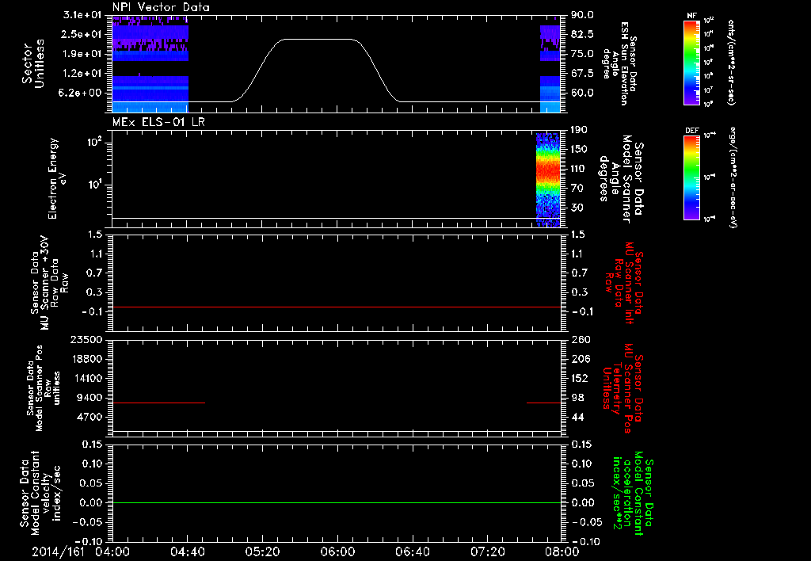Click the 08:00 time axis label
The width and height of the screenshot is (811, 561).
point(562,551)
